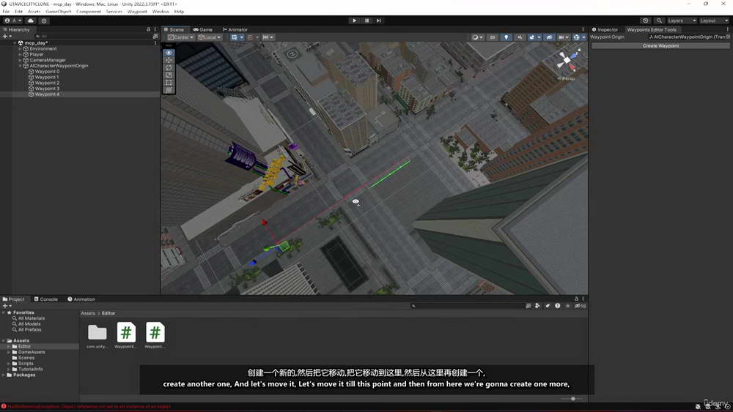Toggle scene effects (skybox, fog)
This screenshot has height=412, width=733.
tap(531, 37)
